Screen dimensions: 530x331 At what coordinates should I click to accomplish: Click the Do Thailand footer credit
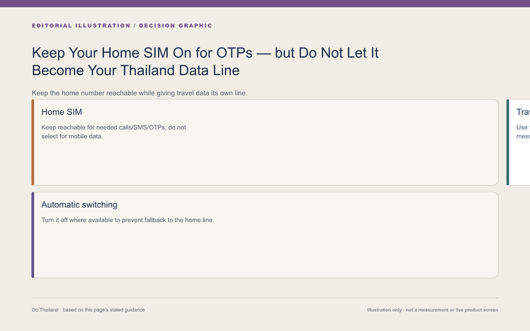pos(88,310)
